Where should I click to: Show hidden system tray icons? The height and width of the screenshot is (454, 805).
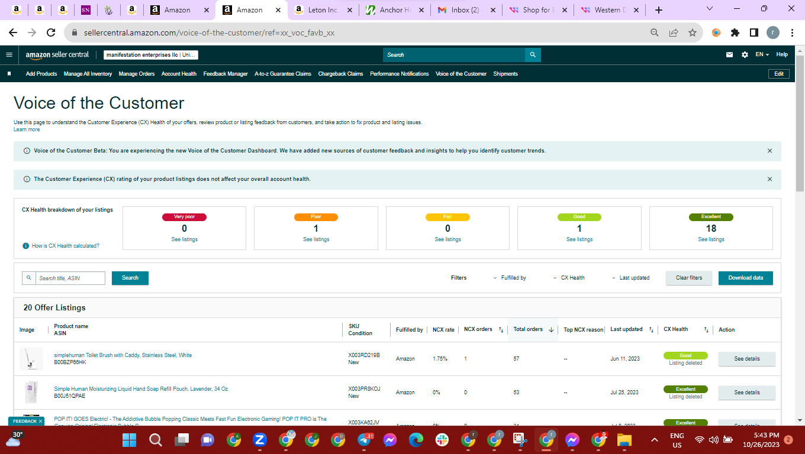tap(655, 440)
